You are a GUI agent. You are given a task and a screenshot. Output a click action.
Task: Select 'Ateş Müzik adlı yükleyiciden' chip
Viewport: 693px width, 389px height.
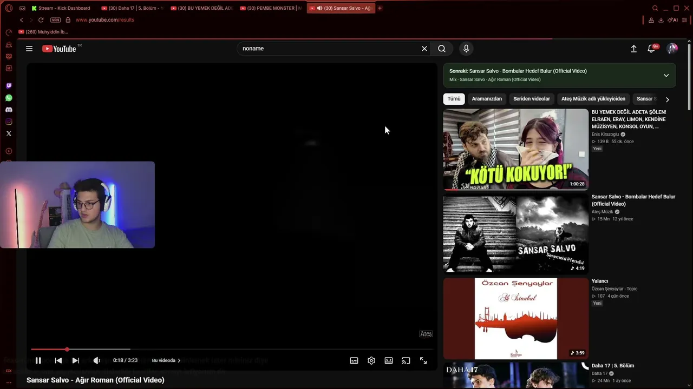tap(593, 99)
